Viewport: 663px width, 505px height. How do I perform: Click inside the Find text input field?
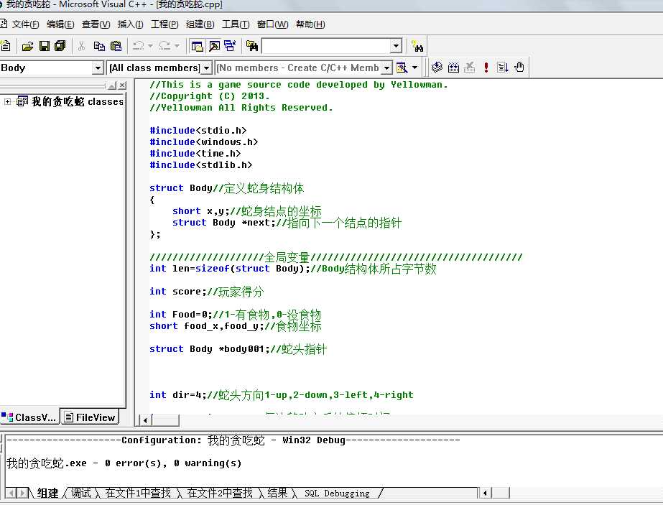tap(326, 46)
